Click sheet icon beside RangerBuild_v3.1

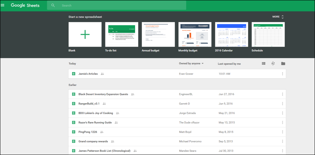coord(73,104)
